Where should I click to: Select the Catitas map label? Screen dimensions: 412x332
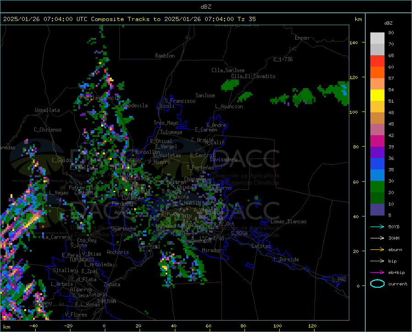[x=261, y=246]
